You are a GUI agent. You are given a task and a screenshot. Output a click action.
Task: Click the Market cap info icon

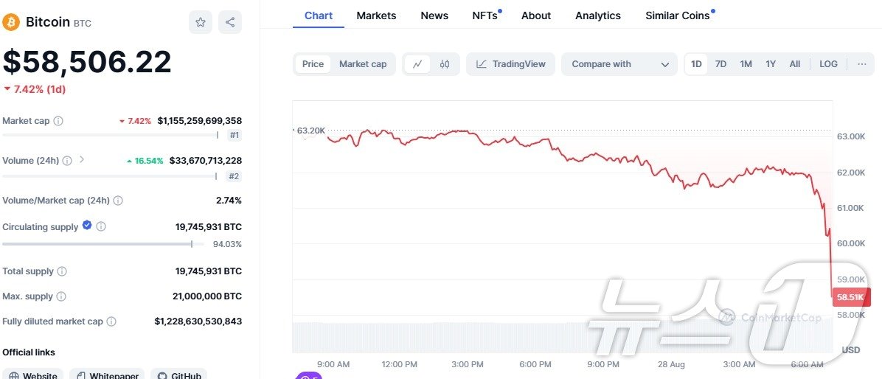(x=58, y=121)
